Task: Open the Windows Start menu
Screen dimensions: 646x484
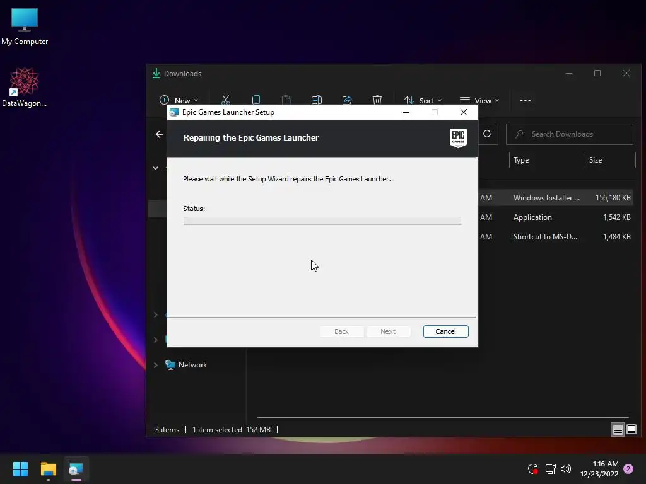Action: pos(20,469)
